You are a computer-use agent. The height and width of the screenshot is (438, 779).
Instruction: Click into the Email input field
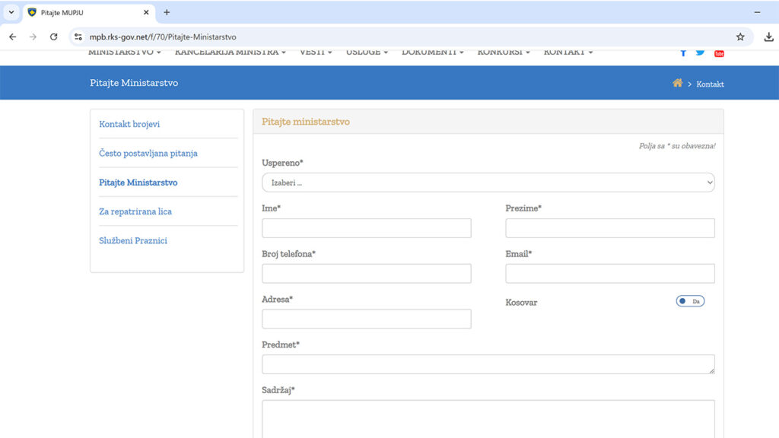tap(610, 274)
